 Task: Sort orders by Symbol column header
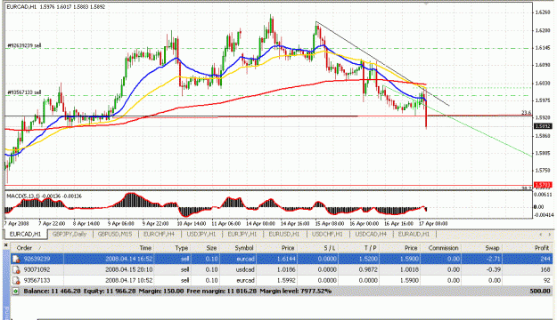pos(244,248)
